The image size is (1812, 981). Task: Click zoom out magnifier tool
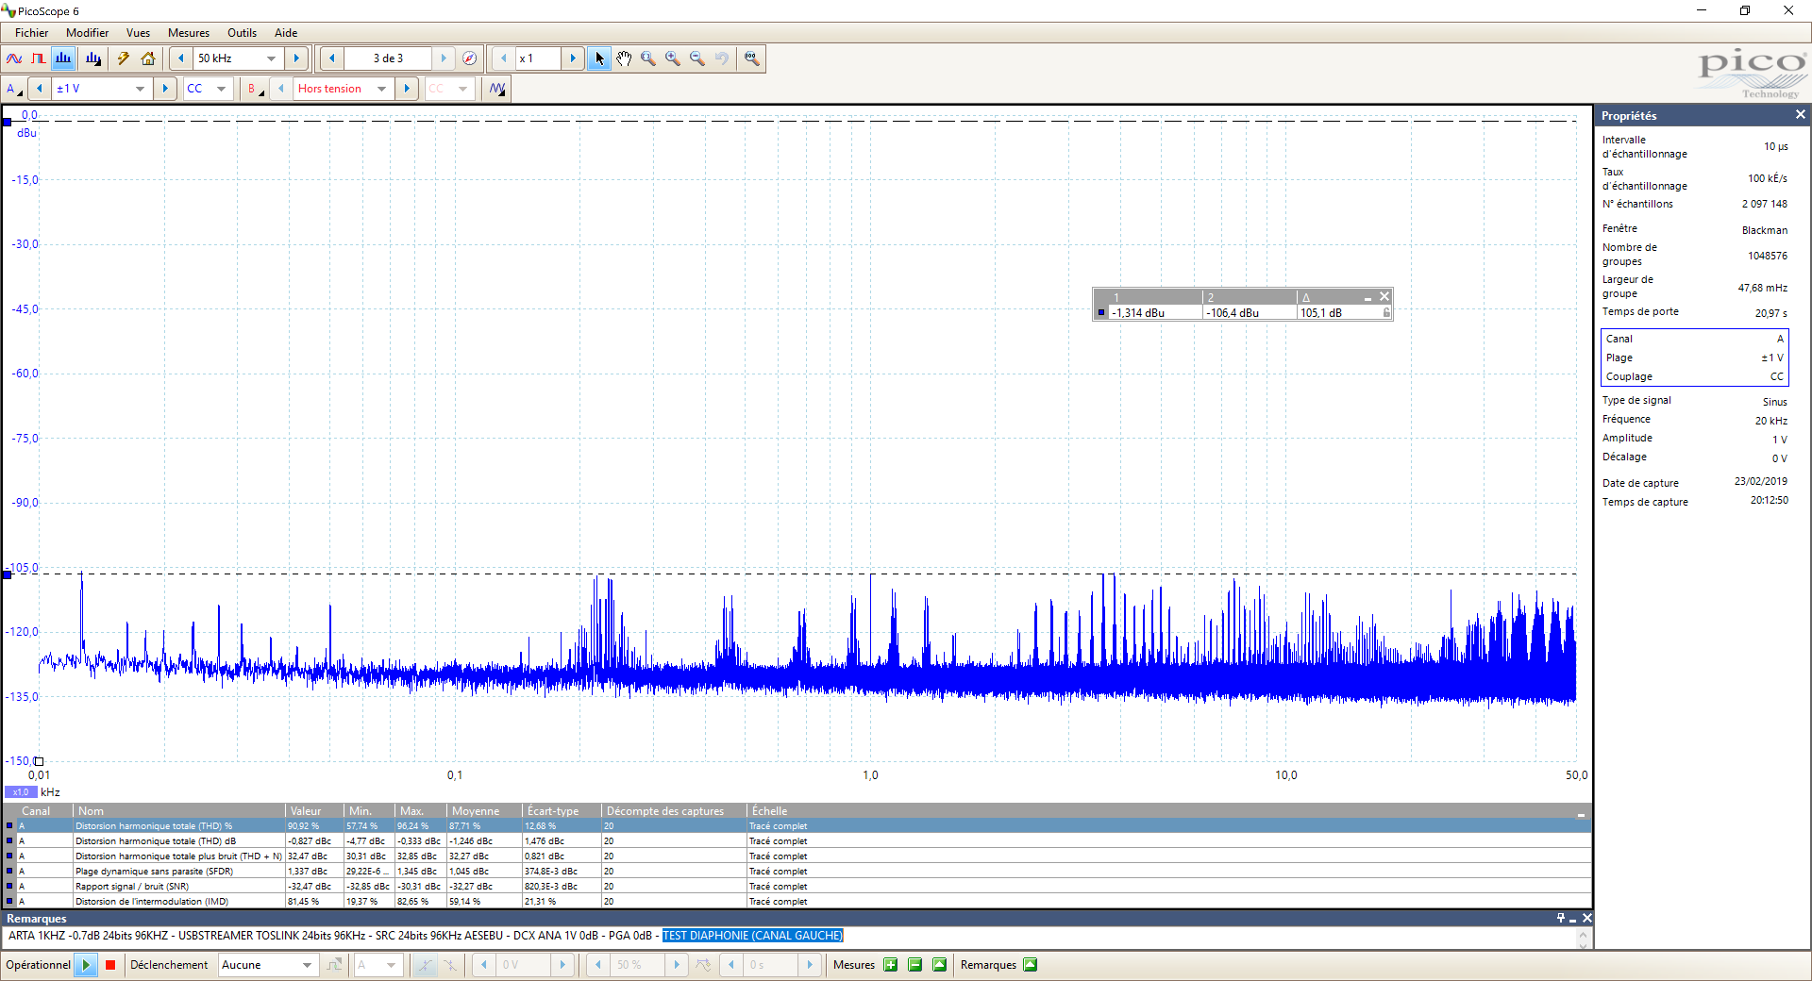(x=697, y=58)
